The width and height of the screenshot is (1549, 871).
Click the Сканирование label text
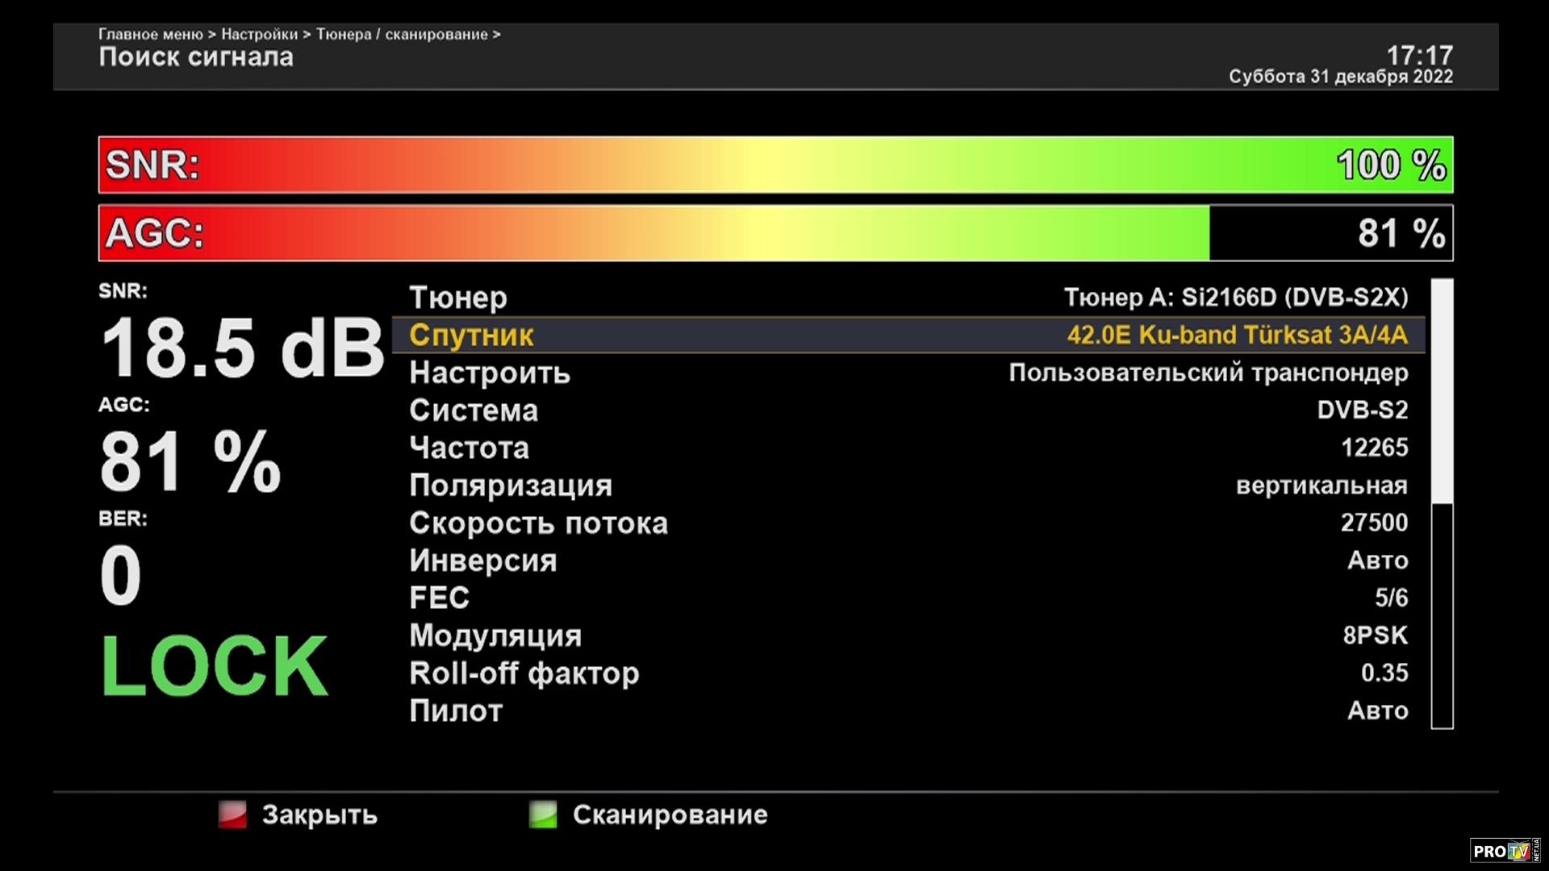pos(670,815)
